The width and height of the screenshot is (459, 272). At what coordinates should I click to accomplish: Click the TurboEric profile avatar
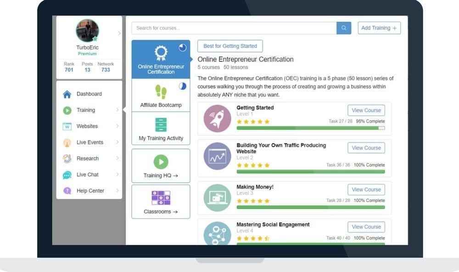coord(87,30)
